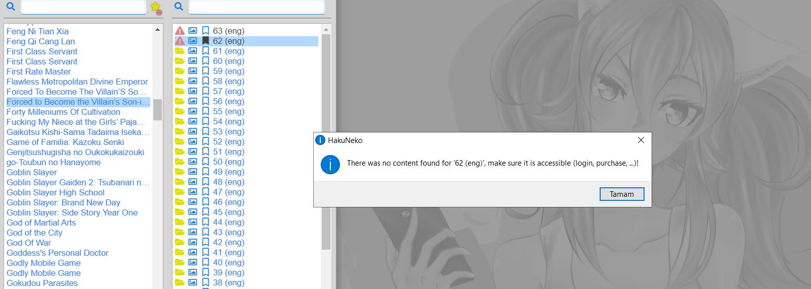Open image preview icon for 57 (eng)
Image resolution: width=811 pixels, height=289 pixels.
[x=193, y=91]
